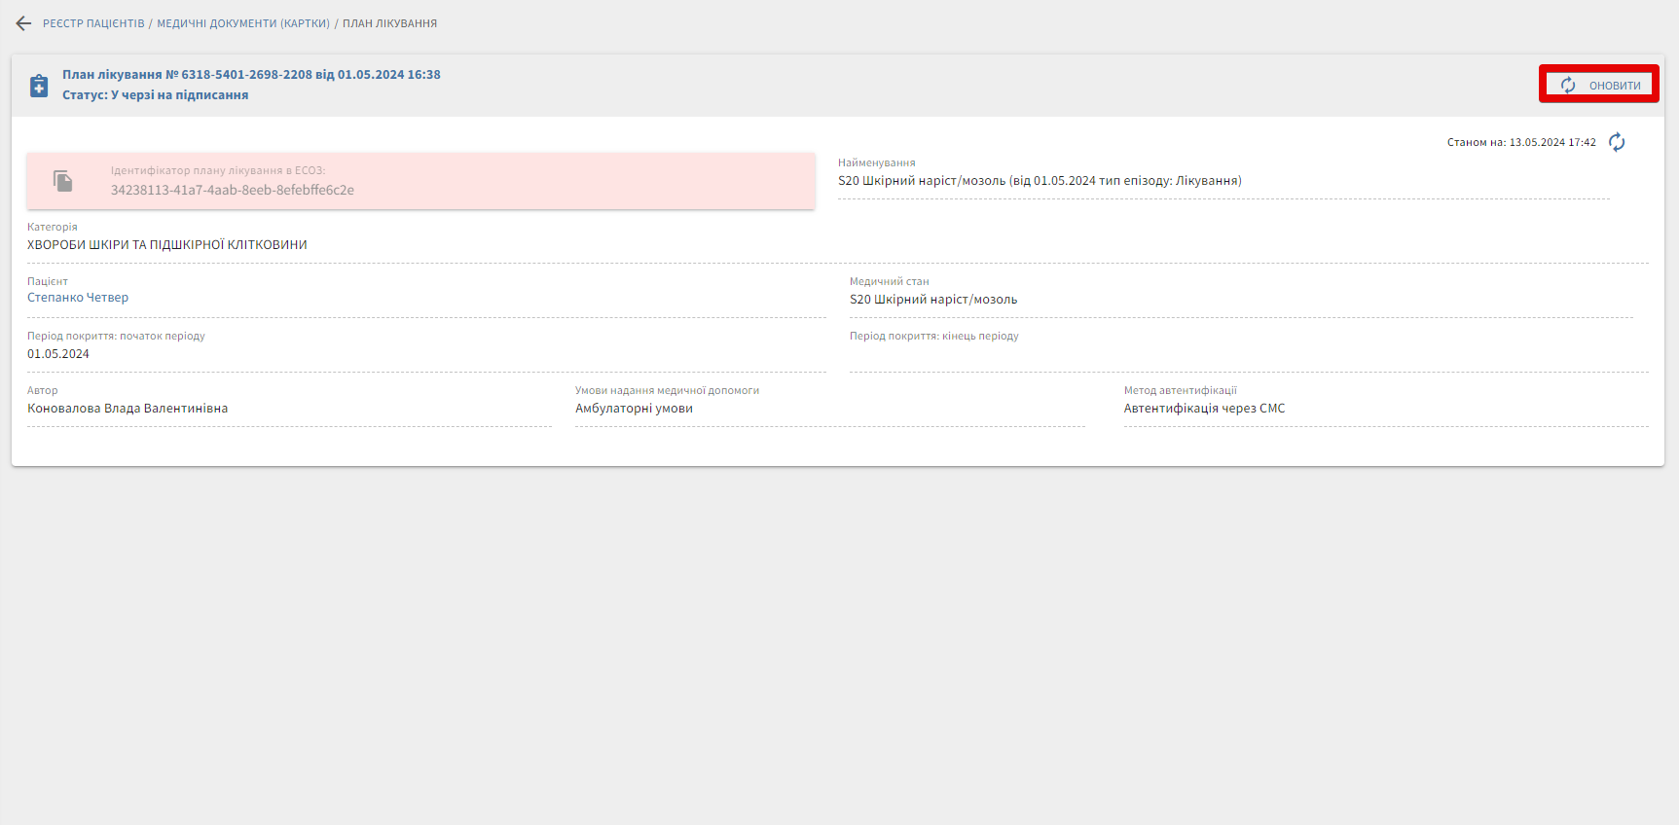Click the treatment plan clipboard icon
The height and width of the screenshot is (825, 1679).
39,86
